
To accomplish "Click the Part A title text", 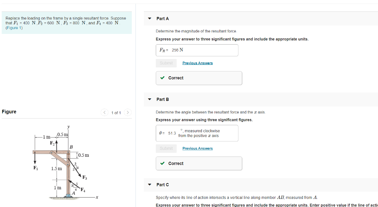I will click(162, 18).
